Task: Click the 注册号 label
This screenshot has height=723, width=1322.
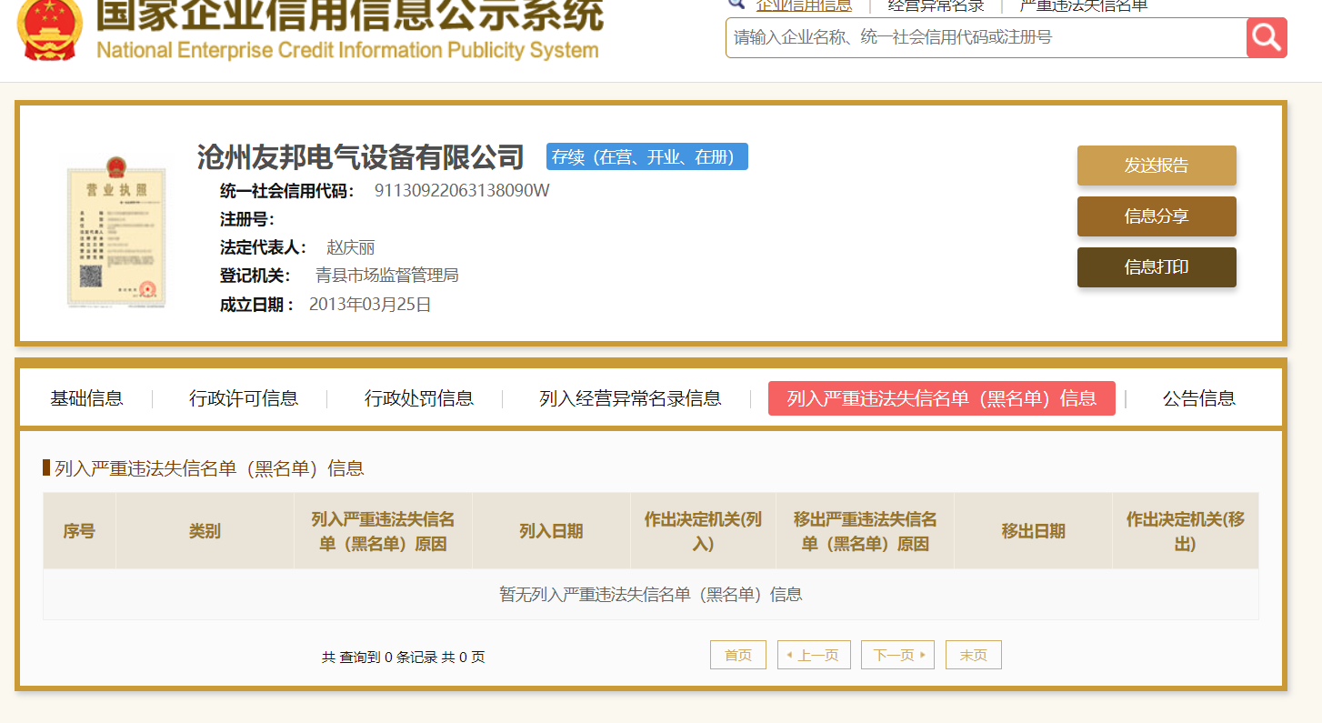Action: [x=247, y=219]
